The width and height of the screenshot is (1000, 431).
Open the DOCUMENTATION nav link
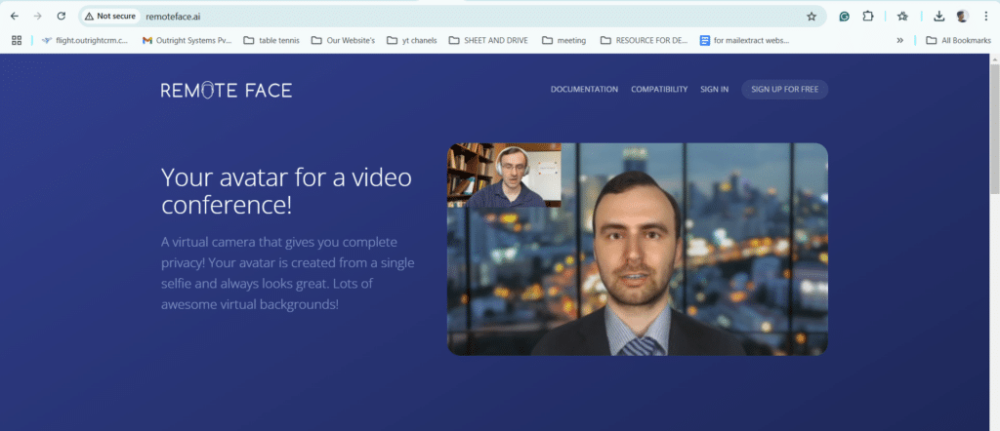584,90
